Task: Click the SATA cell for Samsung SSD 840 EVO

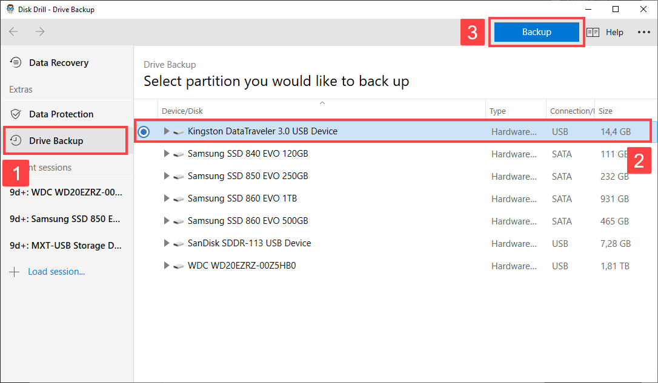Action: (x=562, y=154)
